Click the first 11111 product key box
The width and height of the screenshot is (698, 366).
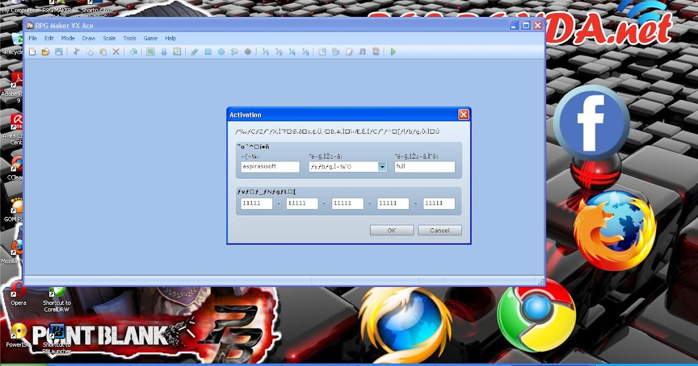[257, 203]
